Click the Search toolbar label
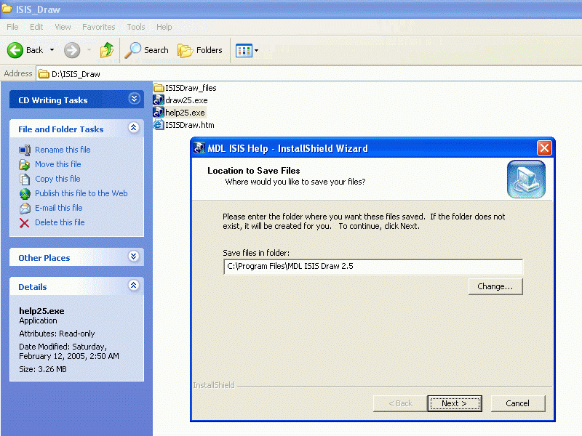582x436 pixels. tap(156, 50)
